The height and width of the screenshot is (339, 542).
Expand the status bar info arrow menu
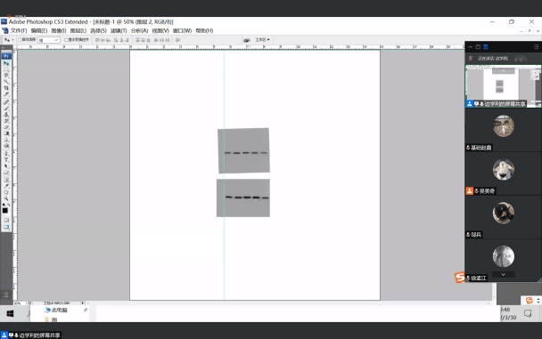(83, 303)
